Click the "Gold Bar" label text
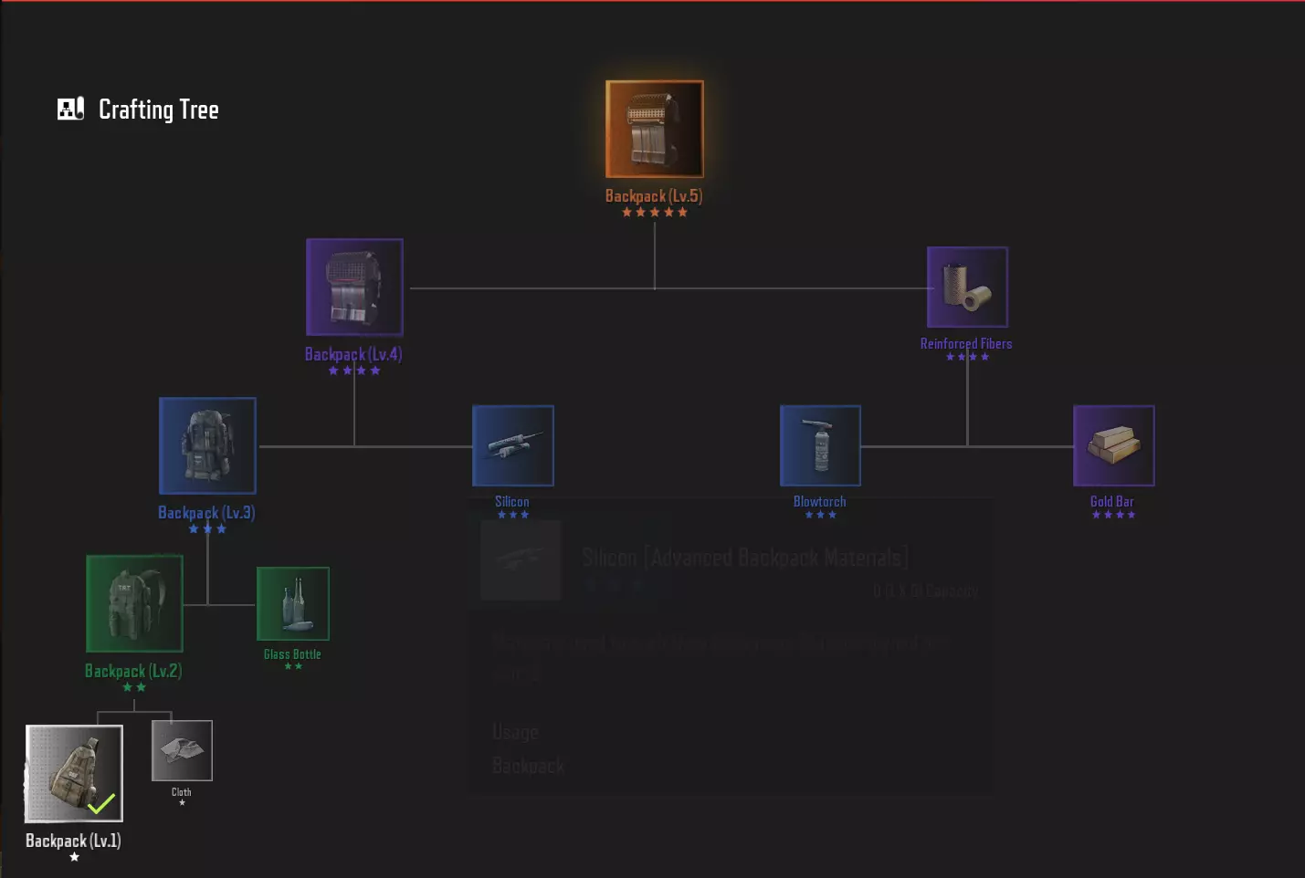The image size is (1305, 878). [1112, 502]
